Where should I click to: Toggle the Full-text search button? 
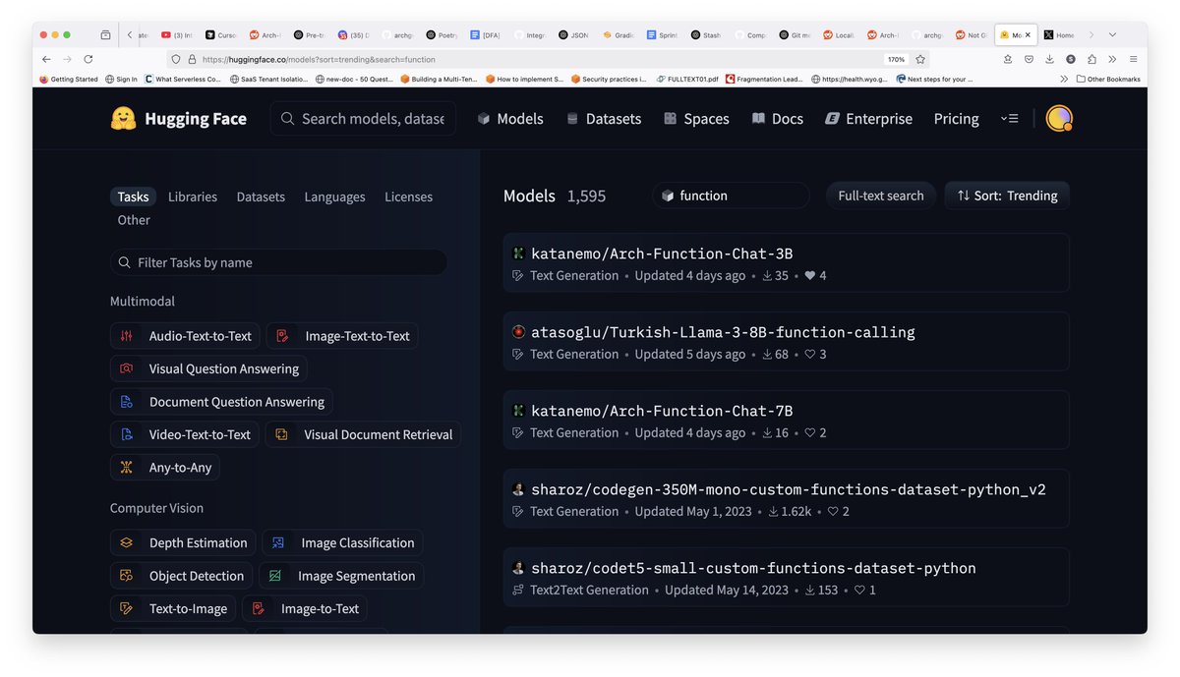pos(881,196)
